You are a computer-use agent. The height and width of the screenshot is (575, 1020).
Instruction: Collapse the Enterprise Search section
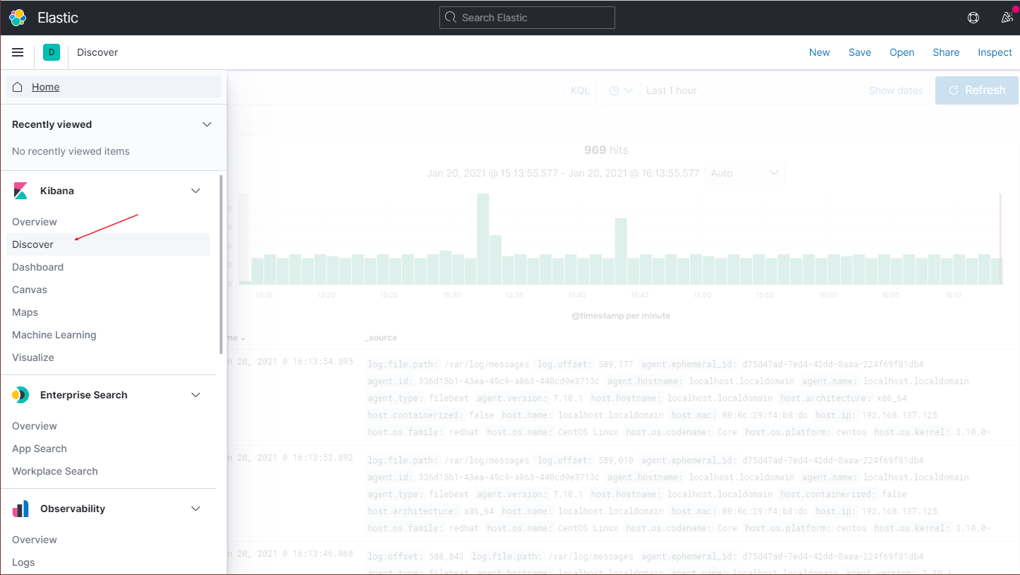pyautogui.click(x=196, y=395)
